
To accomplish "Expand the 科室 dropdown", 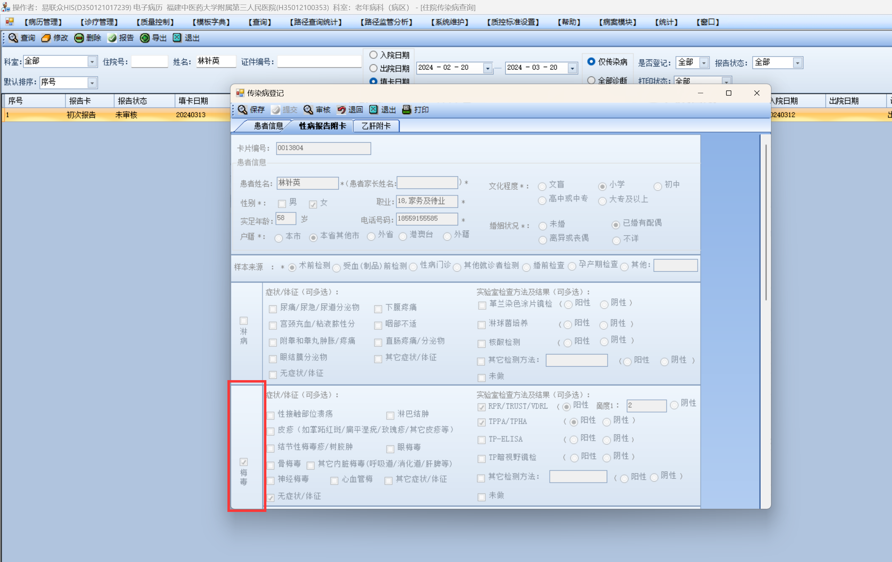I will pos(92,62).
